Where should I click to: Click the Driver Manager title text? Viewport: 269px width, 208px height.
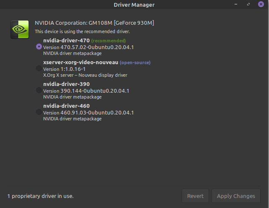(x=134, y=5)
